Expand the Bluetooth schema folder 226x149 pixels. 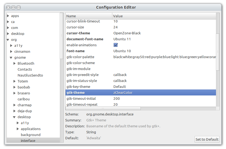click(15, 64)
